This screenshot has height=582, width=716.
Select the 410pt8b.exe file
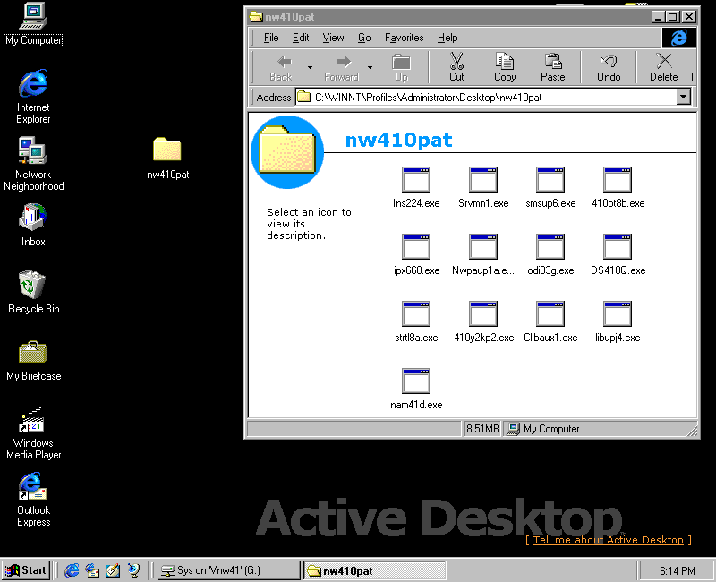618,187
